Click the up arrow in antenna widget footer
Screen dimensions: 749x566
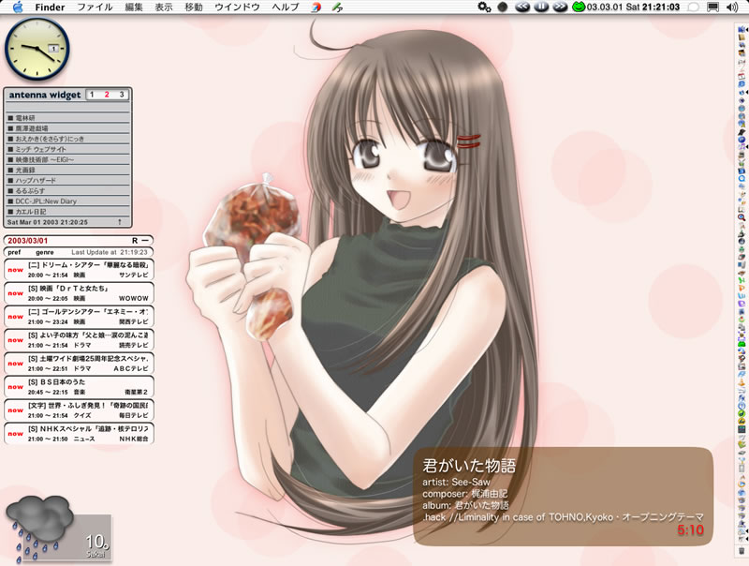[120, 222]
